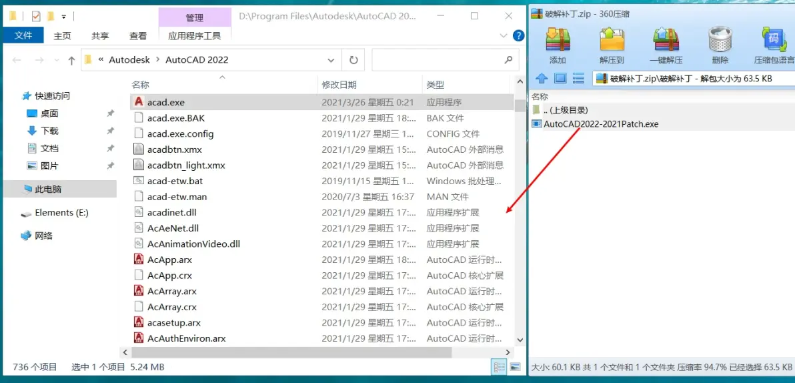Click the file list vertical scrollbar thumb

point(520,105)
